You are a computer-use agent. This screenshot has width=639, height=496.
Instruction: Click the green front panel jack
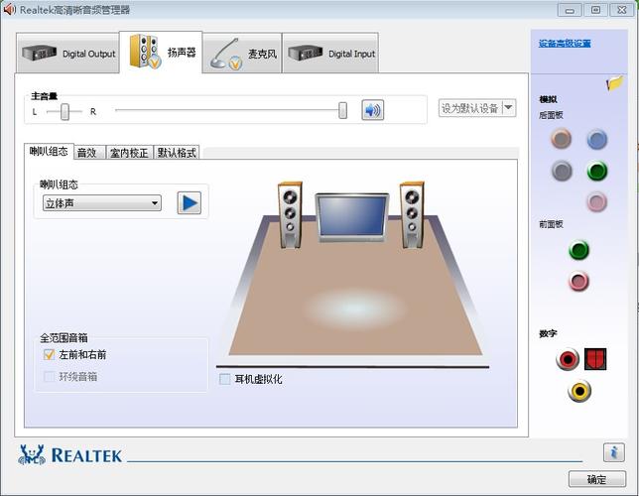coord(578,250)
